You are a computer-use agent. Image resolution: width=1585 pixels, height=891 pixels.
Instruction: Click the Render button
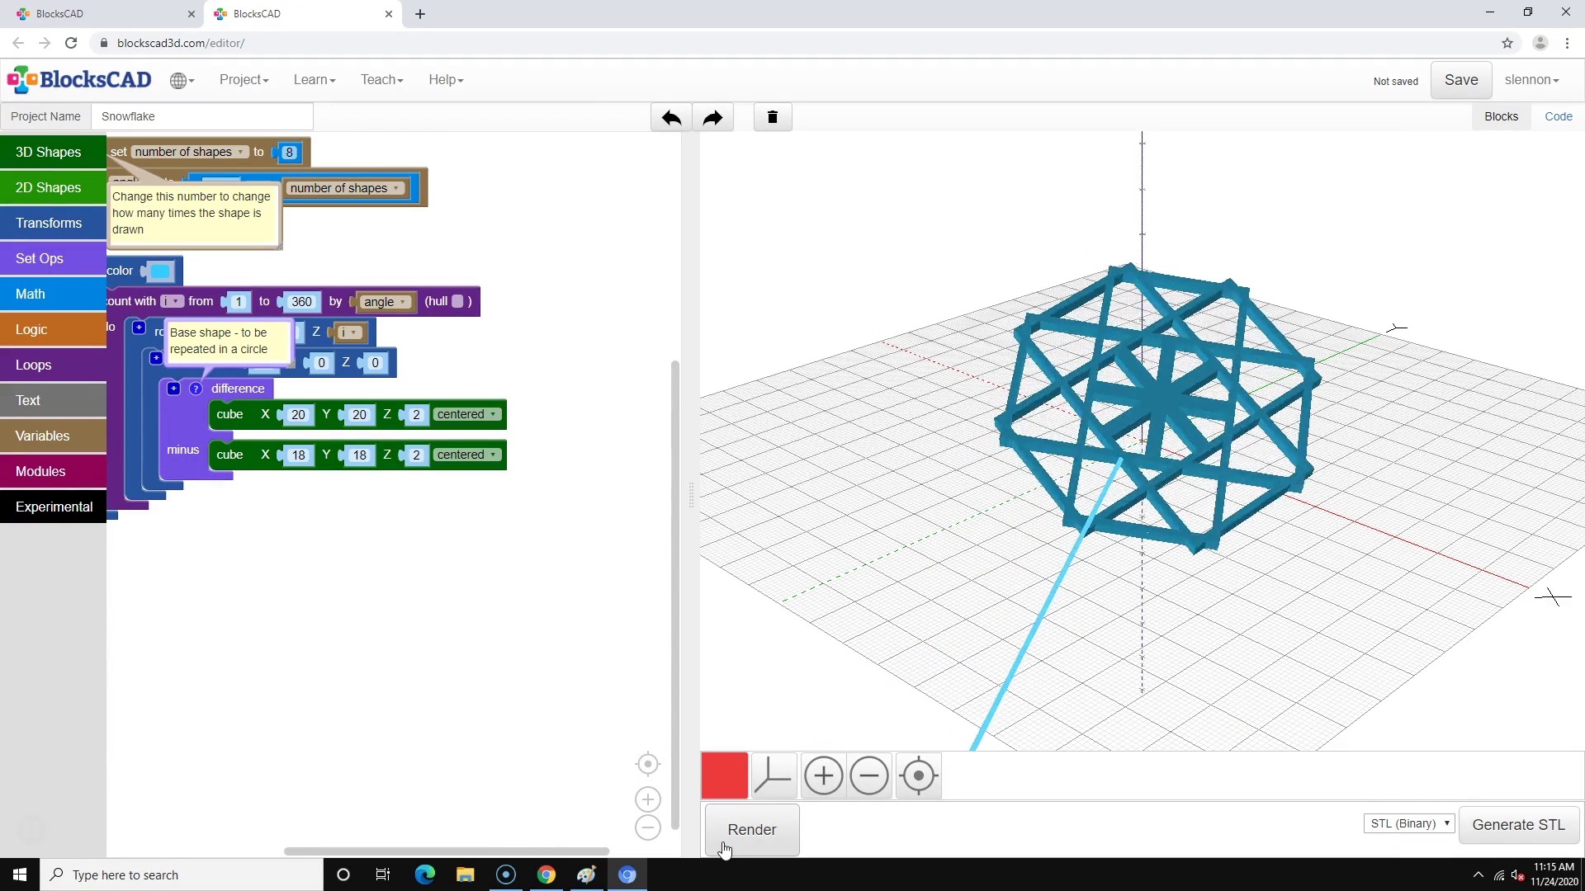click(x=751, y=829)
